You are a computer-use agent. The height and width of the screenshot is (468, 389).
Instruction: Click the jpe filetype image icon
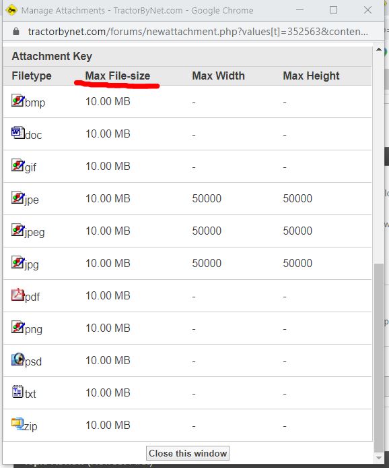tap(17, 198)
